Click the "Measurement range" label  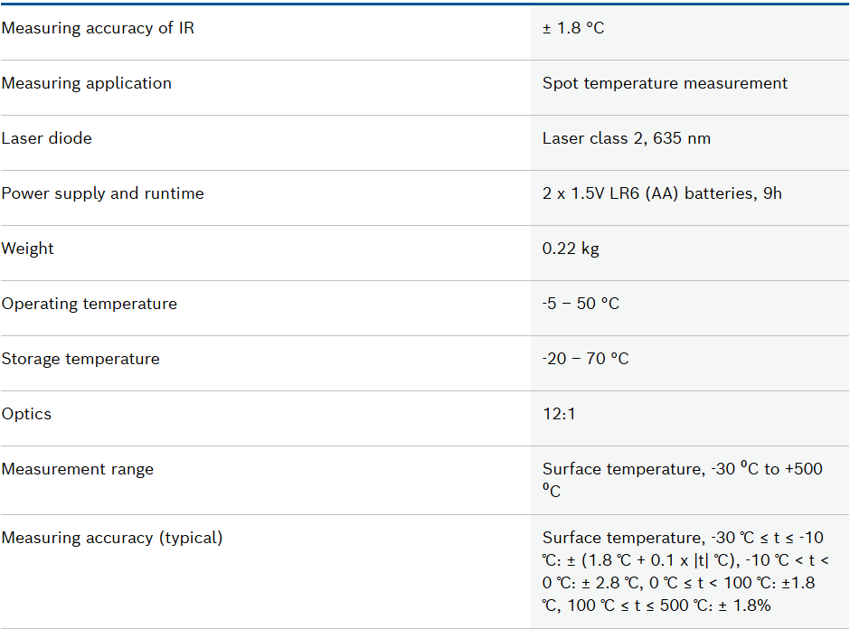pyautogui.click(x=78, y=469)
